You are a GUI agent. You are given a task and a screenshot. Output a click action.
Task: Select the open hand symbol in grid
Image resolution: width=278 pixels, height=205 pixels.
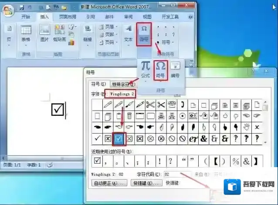click(x=246, y=127)
